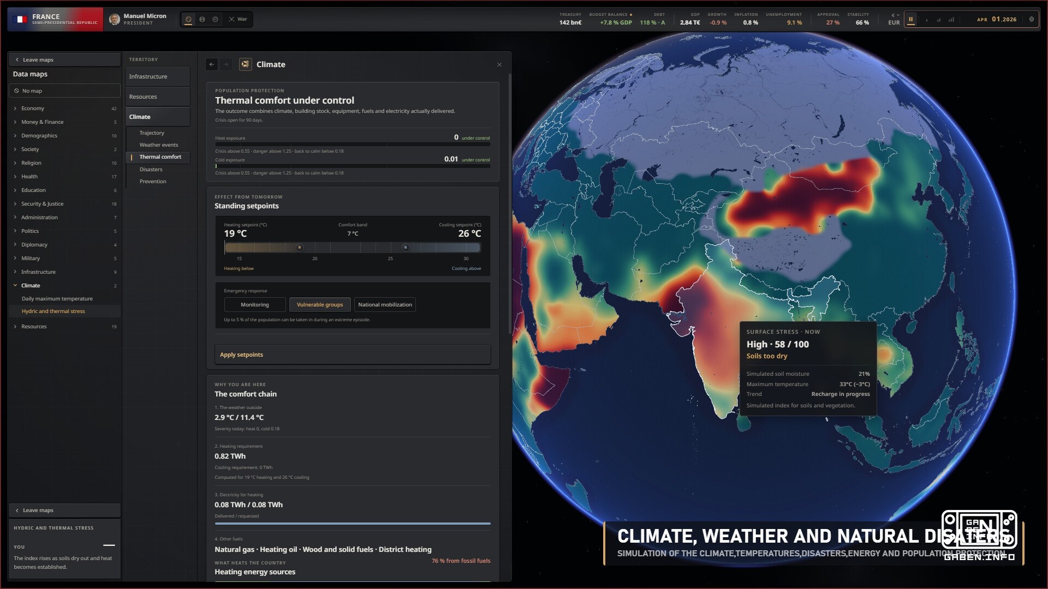The image size is (1048, 589).
Task: Click the High · 58 / 100 tooltip title
Action: (x=778, y=345)
